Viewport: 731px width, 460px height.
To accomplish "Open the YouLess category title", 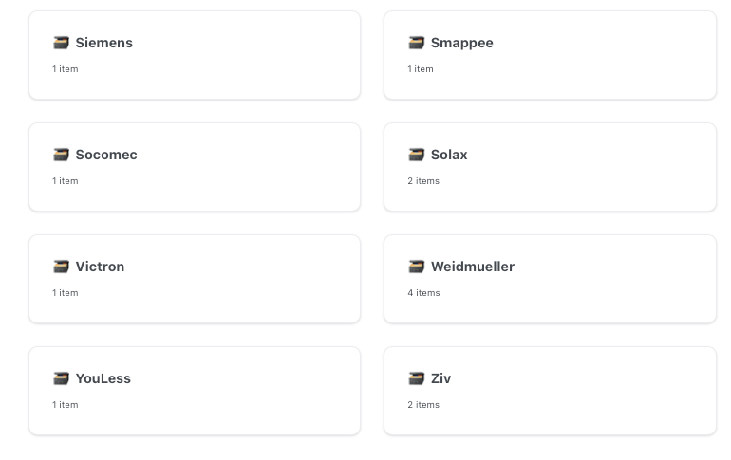I will tap(103, 378).
